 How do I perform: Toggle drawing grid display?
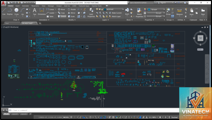pyautogui.click(x=71, y=117)
